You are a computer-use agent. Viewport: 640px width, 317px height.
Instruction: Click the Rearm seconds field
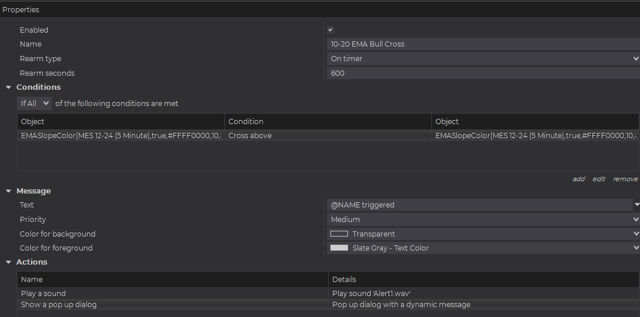483,73
